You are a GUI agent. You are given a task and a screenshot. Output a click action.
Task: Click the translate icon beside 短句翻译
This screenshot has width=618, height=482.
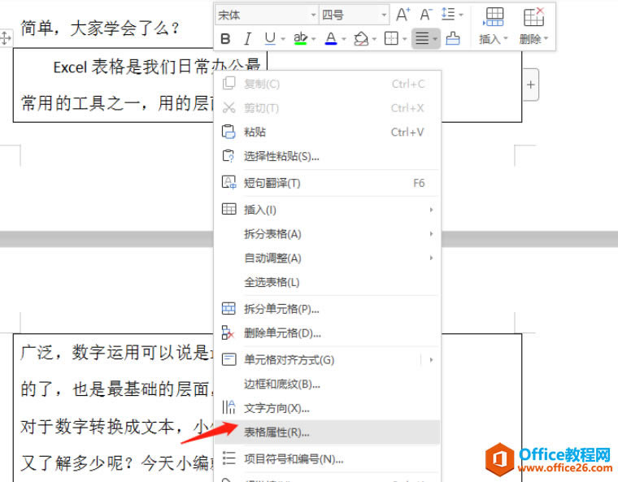tap(228, 182)
